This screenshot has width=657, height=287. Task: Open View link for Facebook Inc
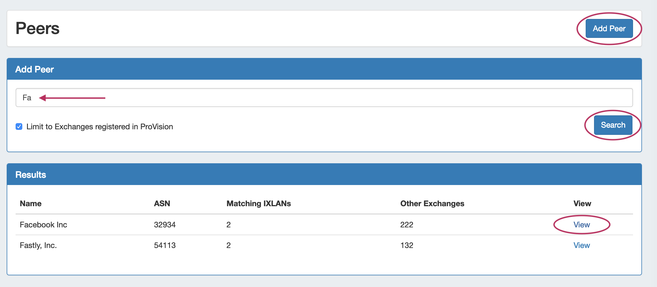[581, 225]
